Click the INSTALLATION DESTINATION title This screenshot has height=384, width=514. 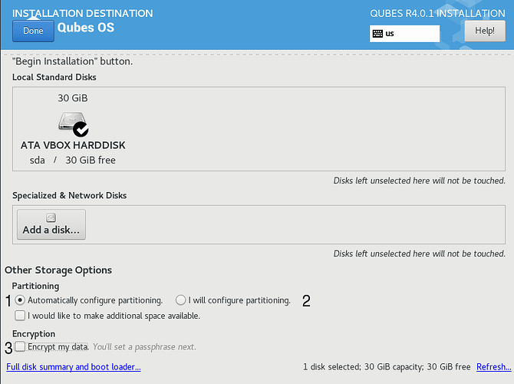click(x=83, y=14)
